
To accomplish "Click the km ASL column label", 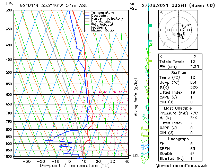I will click(133, 6).
